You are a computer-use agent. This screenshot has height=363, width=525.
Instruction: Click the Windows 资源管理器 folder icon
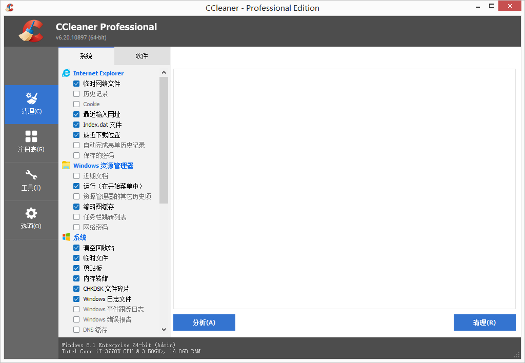click(66, 166)
